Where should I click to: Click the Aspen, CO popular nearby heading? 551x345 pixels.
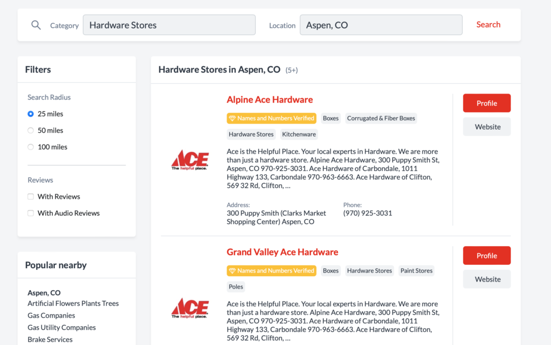pos(44,293)
